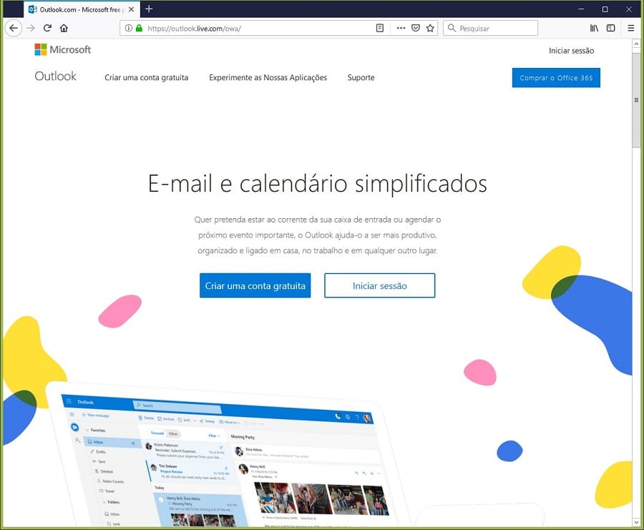Click the browser back arrow button
The image size is (644, 530).
[13, 28]
